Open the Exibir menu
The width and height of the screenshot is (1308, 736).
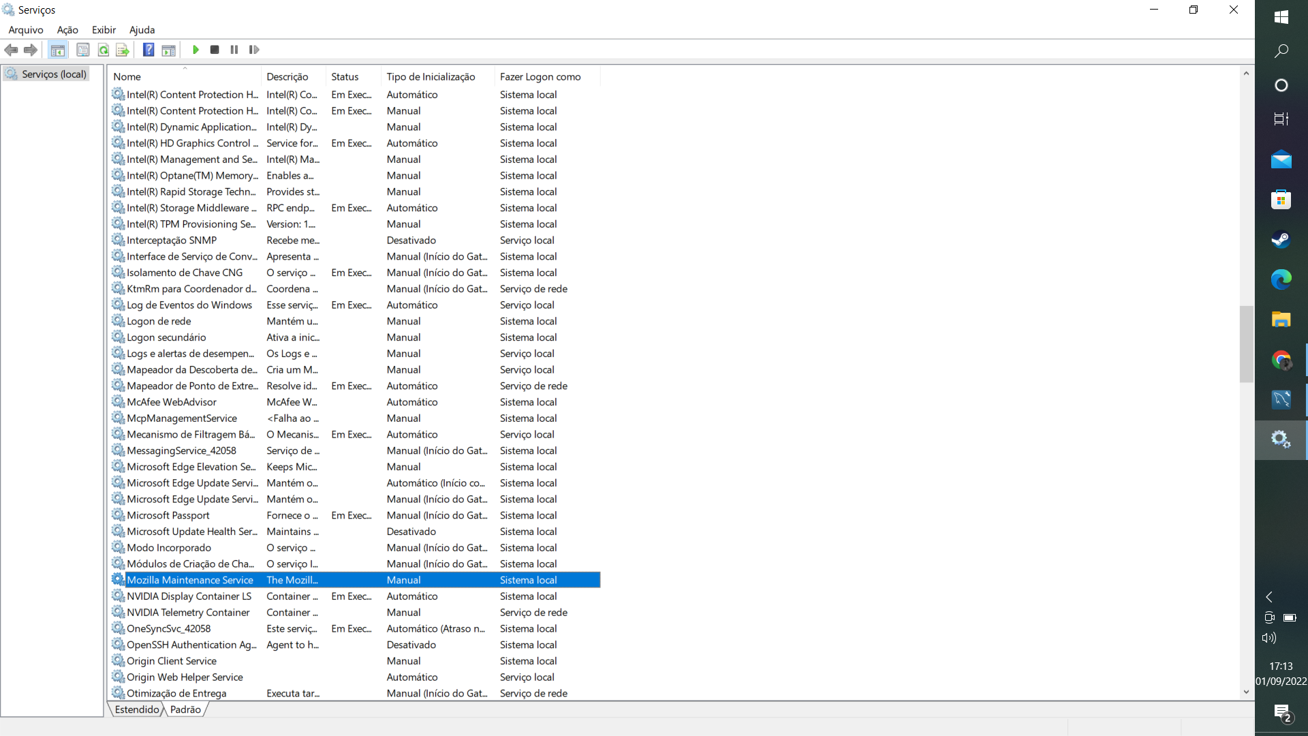[x=104, y=30]
